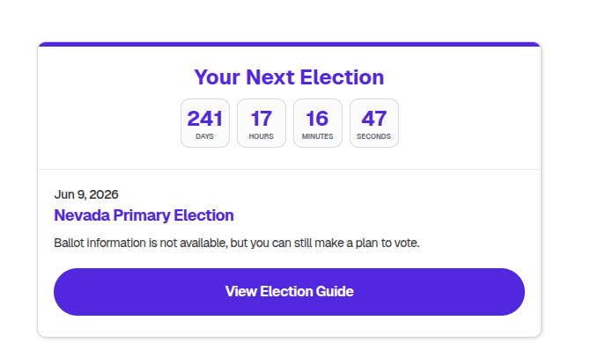Click the year '2026' in the date
The width and height of the screenshot is (598, 357).
click(x=103, y=194)
